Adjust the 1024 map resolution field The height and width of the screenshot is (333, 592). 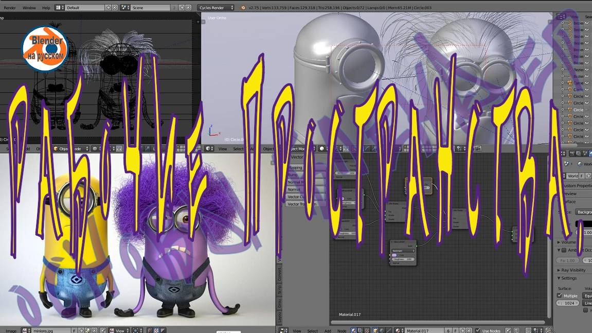568,303
